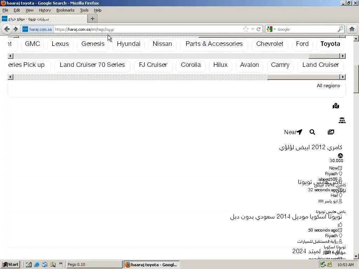359x269 pixels.
Task: Open the View menu
Action: pos(29,10)
